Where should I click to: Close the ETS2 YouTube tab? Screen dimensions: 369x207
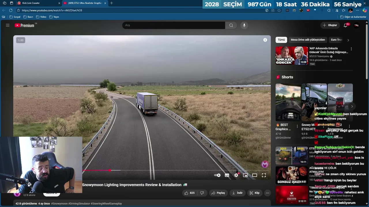[105, 3]
